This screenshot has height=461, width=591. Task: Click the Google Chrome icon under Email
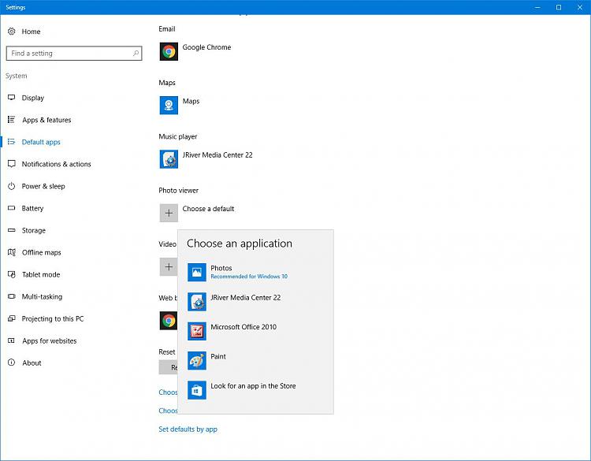click(x=169, y=51)
